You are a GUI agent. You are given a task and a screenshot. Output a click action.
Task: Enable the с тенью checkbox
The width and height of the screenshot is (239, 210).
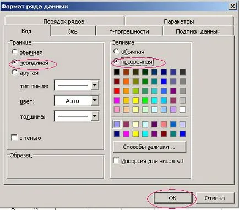tap(14, 138)
